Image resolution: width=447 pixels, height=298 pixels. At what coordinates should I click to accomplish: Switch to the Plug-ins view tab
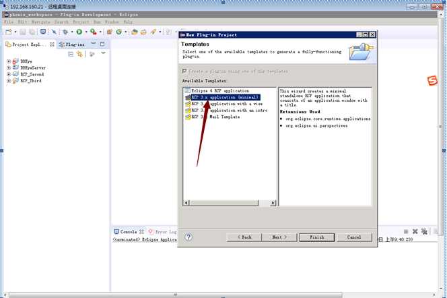[72, 44]
